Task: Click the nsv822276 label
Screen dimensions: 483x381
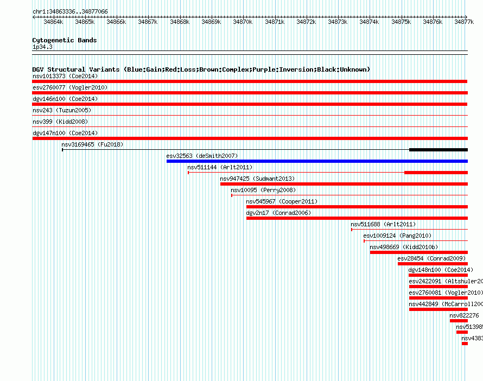Action: click(x=464, y=315)
